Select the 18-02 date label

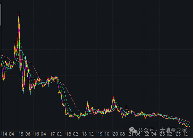tap(72, 134)
